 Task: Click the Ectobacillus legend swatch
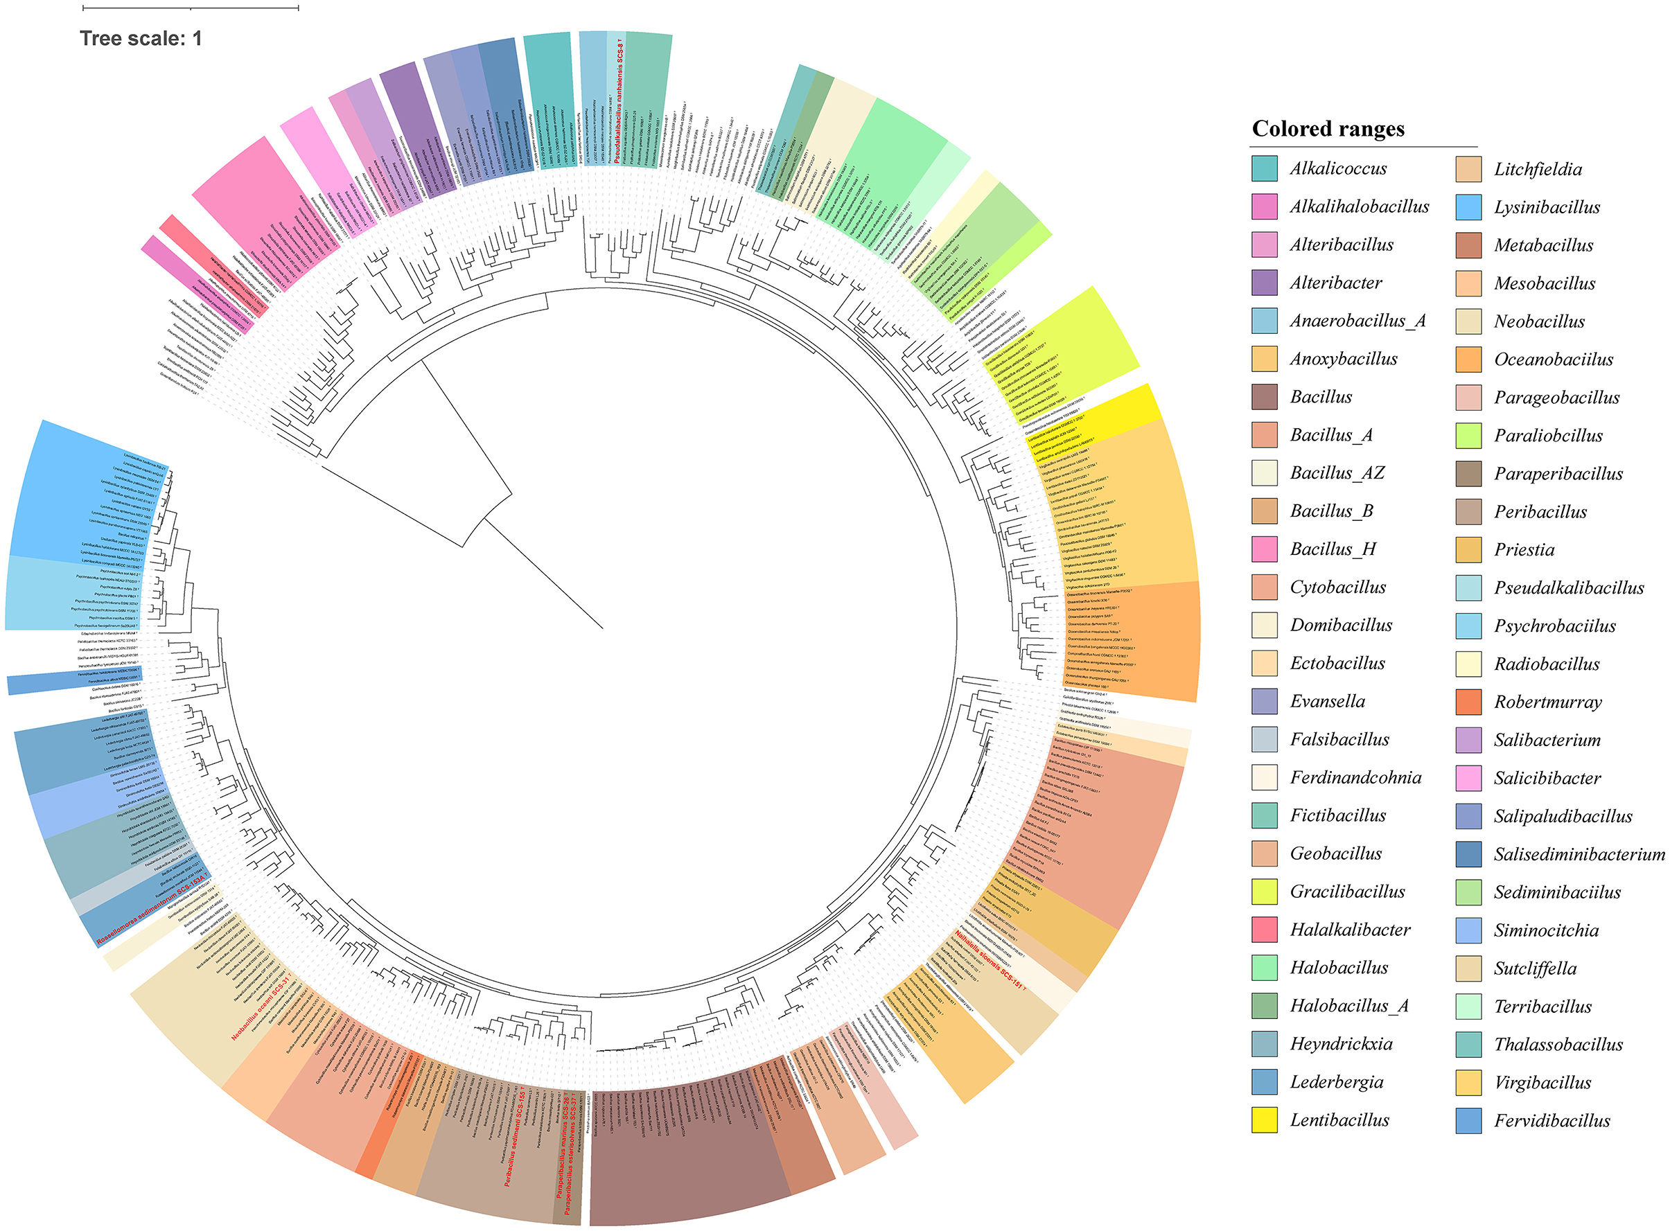click(x=1264, y=663)
